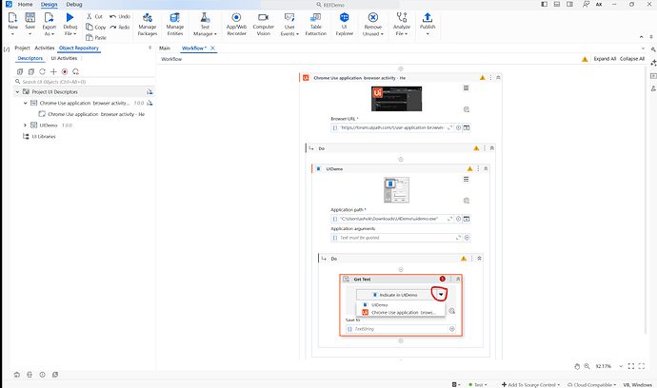
Task: Click the New file icon
Action: click(12, 17)
